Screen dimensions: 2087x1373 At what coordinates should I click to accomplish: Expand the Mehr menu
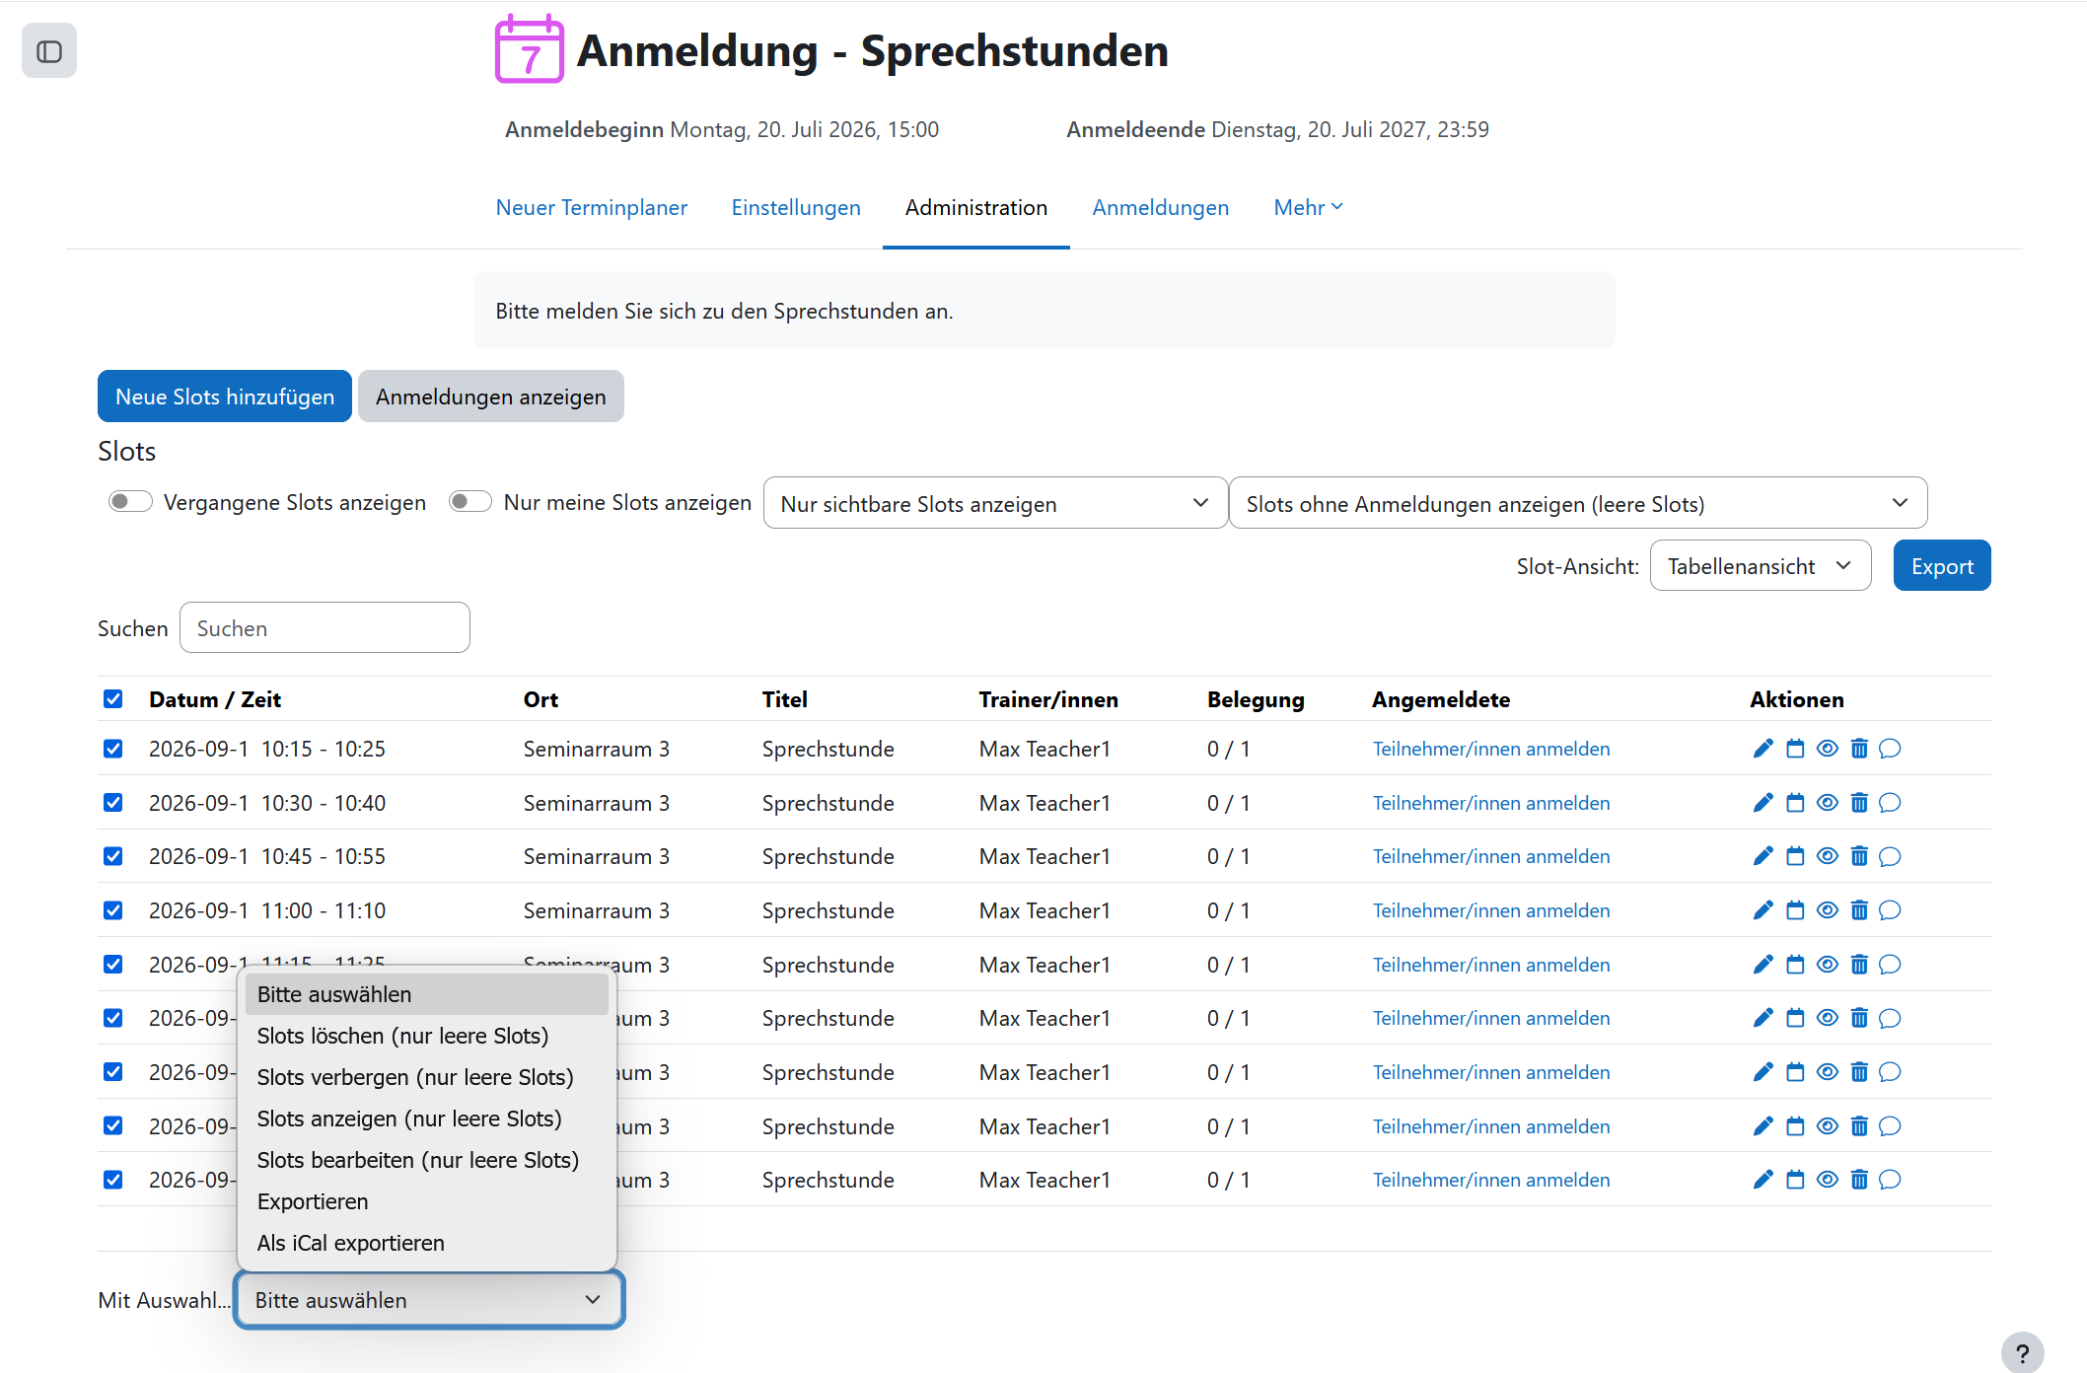point(1308,207)
